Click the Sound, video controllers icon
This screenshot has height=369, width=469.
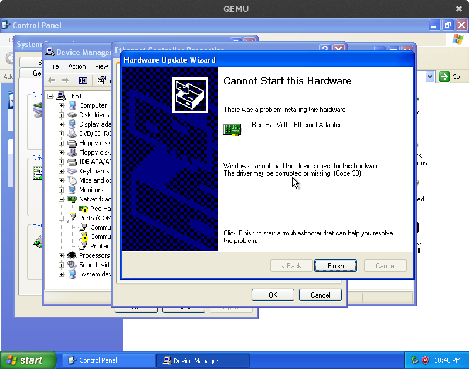70,265
